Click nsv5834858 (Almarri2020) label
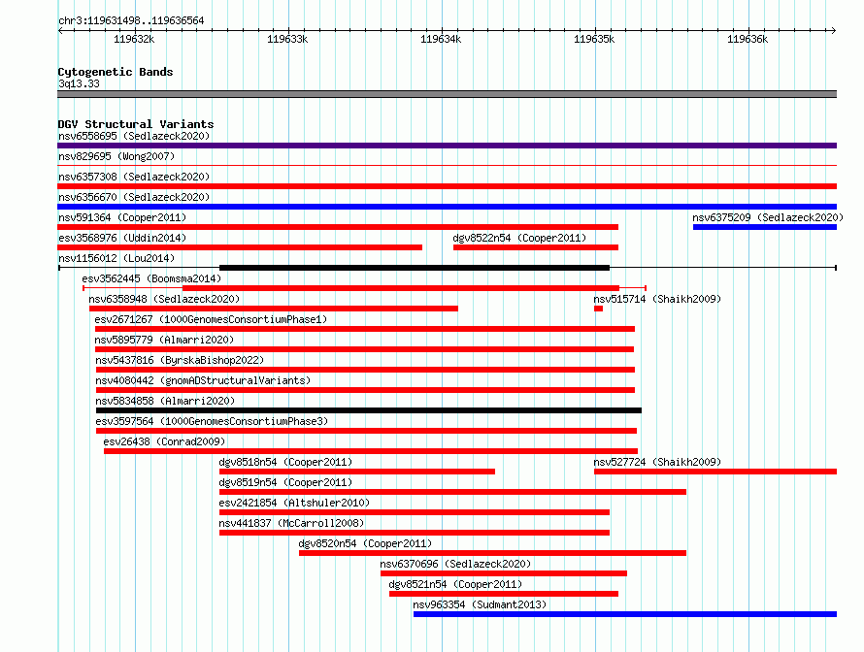Screen dimensions: 864x652 (165, 401)
